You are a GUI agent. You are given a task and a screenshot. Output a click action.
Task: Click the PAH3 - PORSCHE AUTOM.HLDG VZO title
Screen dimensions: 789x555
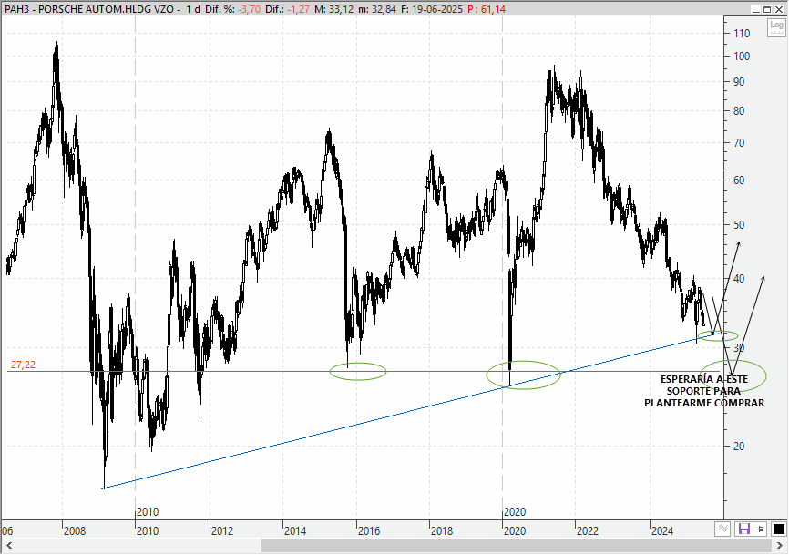pyautogui.click(x=89, y=9)
